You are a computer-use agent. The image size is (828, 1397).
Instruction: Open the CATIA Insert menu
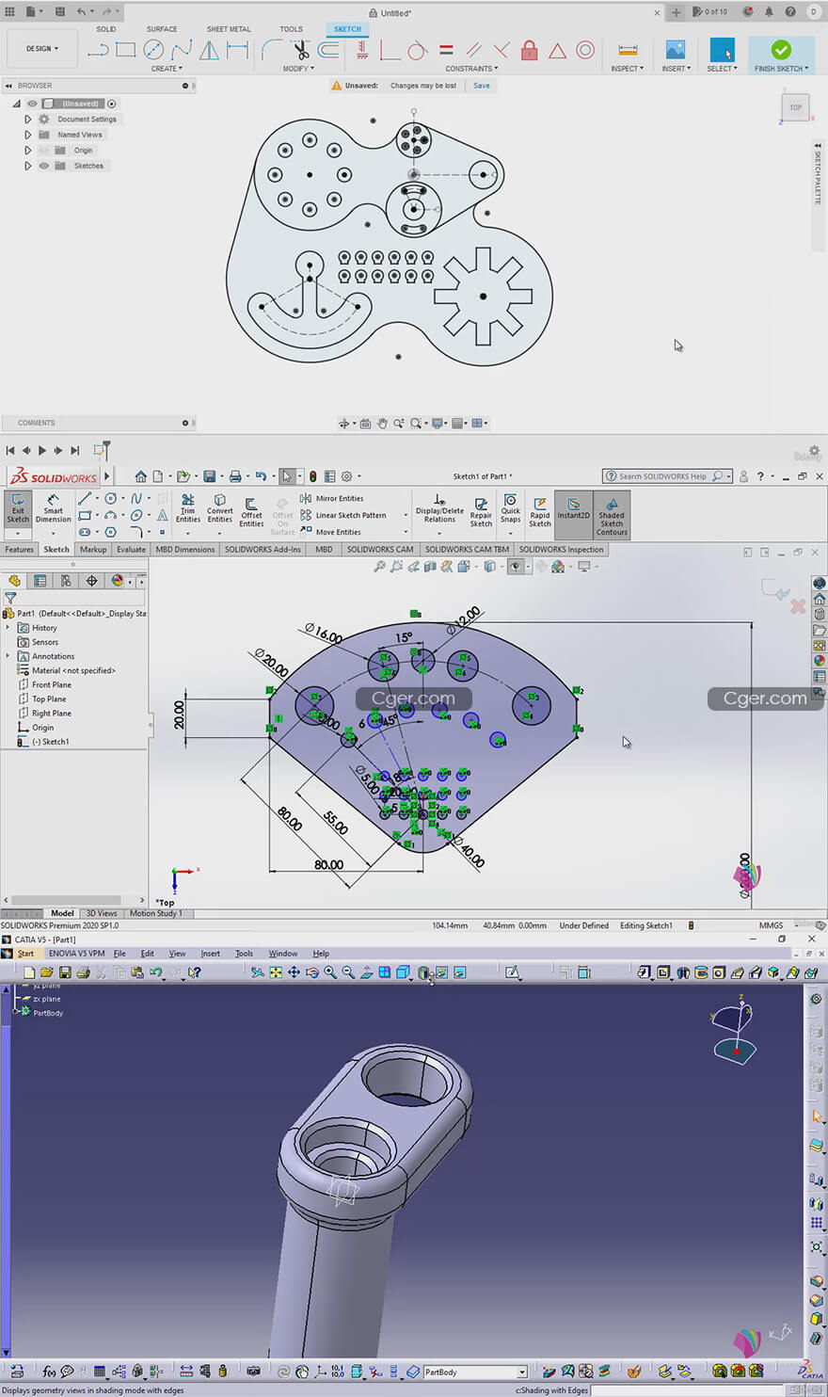[x=210, y=954]
